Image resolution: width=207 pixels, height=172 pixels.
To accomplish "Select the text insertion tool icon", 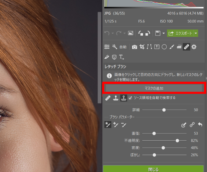I will click(x=122, y=57).
